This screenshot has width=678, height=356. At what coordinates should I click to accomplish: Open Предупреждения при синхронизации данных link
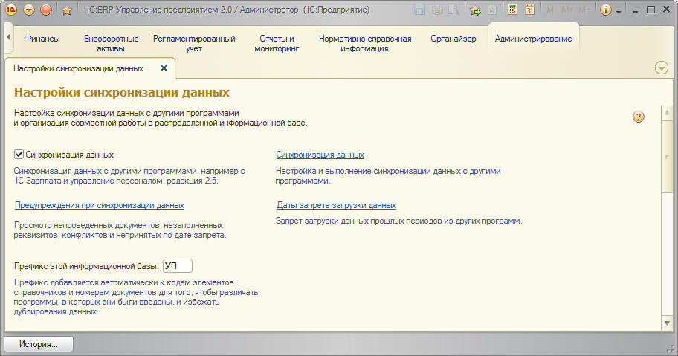(100, 205)
